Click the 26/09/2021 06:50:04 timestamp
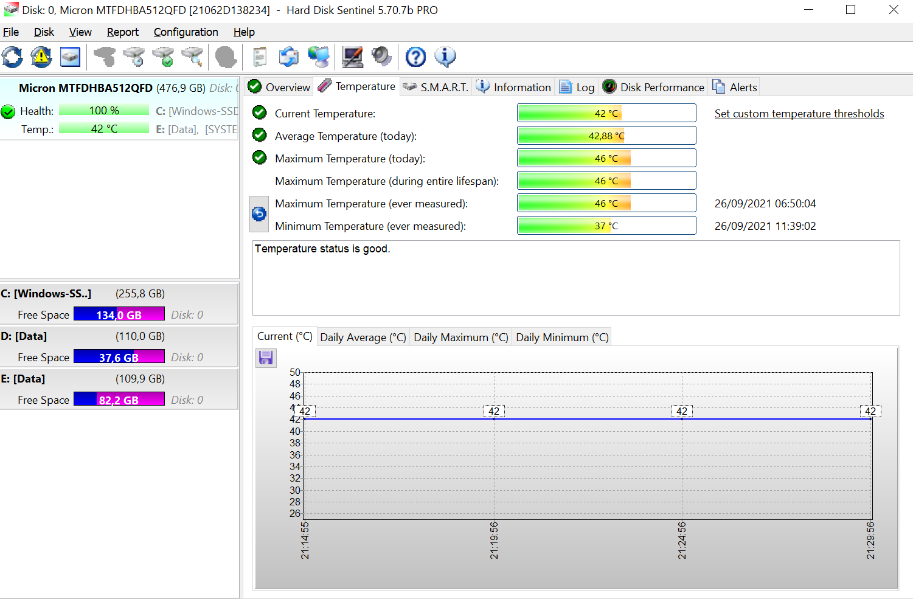The width and height of the screenshot is (913, 599). pos(765,204)
